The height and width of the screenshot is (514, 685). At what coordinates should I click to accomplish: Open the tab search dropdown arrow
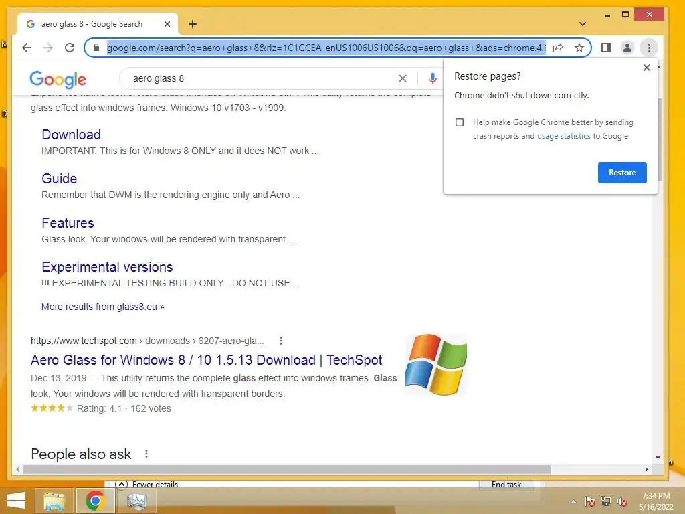(583, 24)
